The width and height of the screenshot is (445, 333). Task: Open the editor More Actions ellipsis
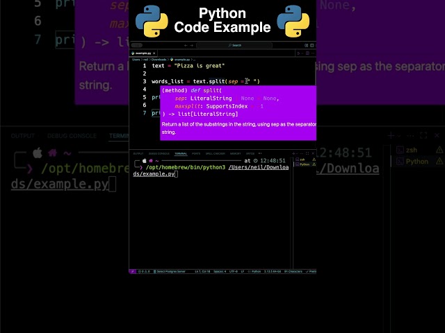(313, 53)
